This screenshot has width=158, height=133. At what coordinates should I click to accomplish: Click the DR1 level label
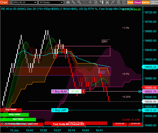105,42
